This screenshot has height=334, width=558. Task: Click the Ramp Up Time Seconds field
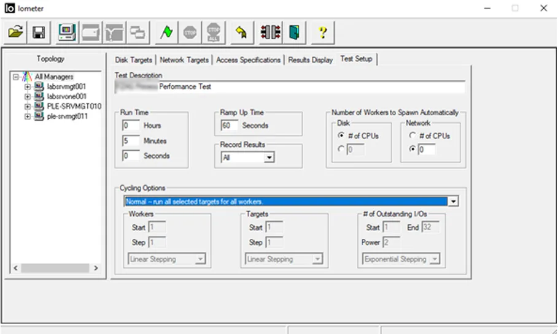point(230,126)
